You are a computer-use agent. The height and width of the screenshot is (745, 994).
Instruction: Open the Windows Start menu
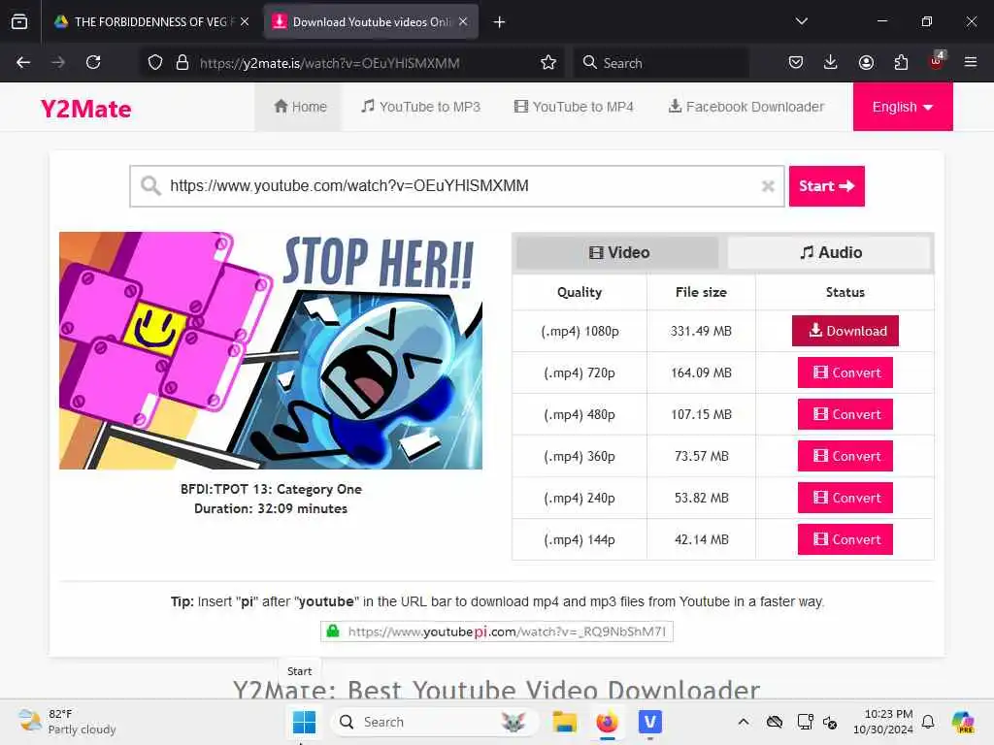click(x=304, y=722)
